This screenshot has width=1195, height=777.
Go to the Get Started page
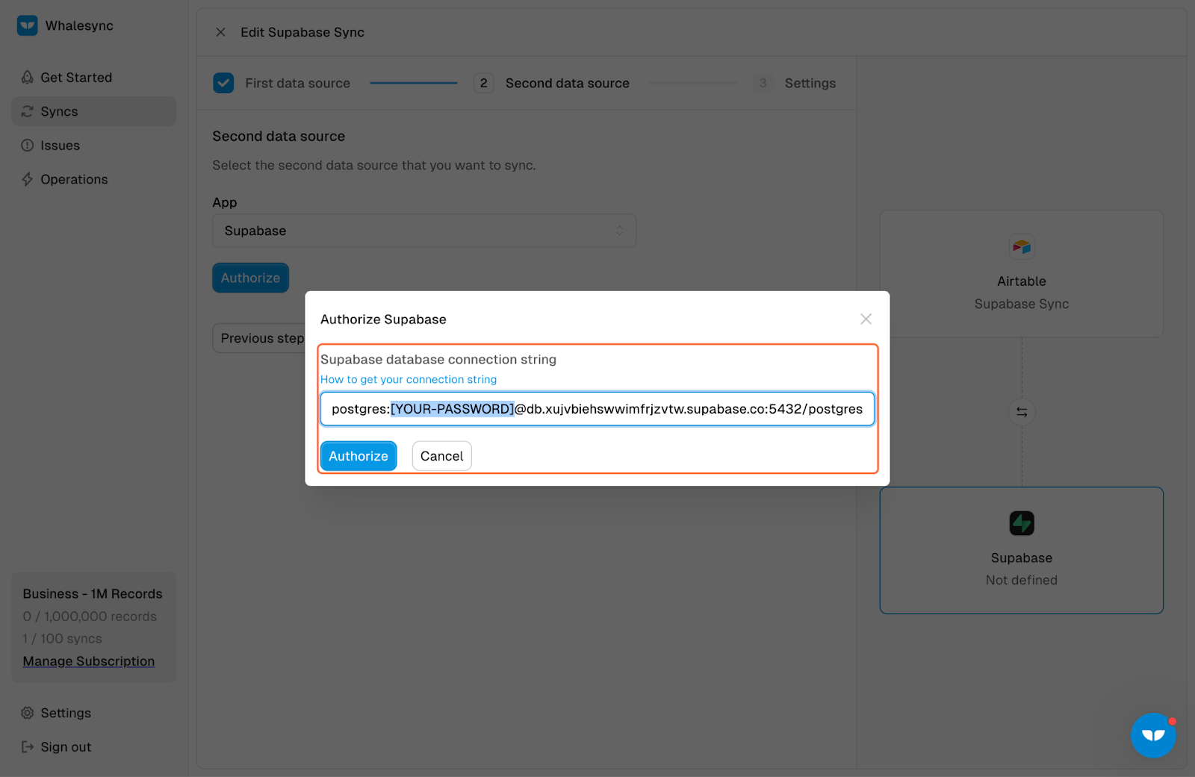pos(94,78)
